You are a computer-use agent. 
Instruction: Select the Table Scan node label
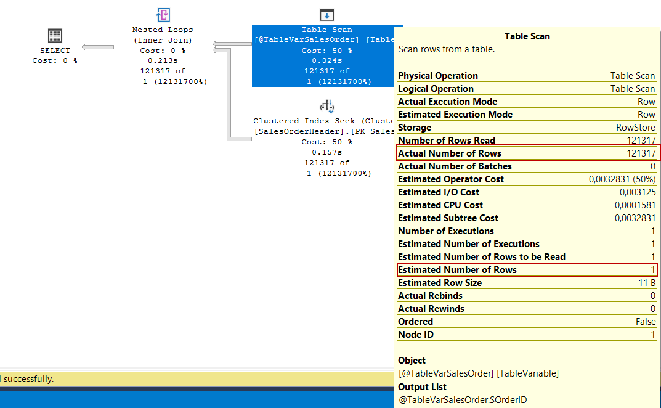pos(326,30)
